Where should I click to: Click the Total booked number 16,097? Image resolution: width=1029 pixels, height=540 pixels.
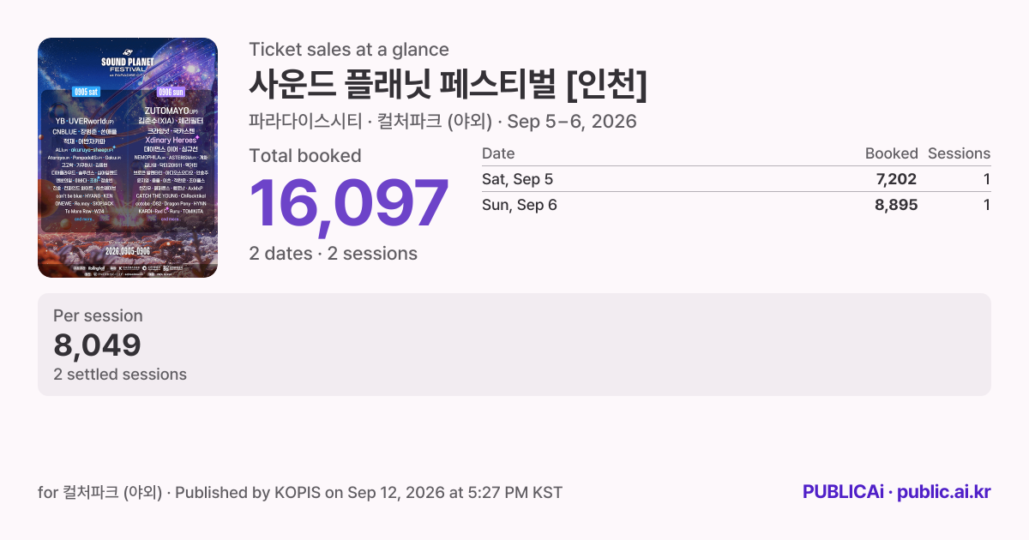(x=349, y=205)
